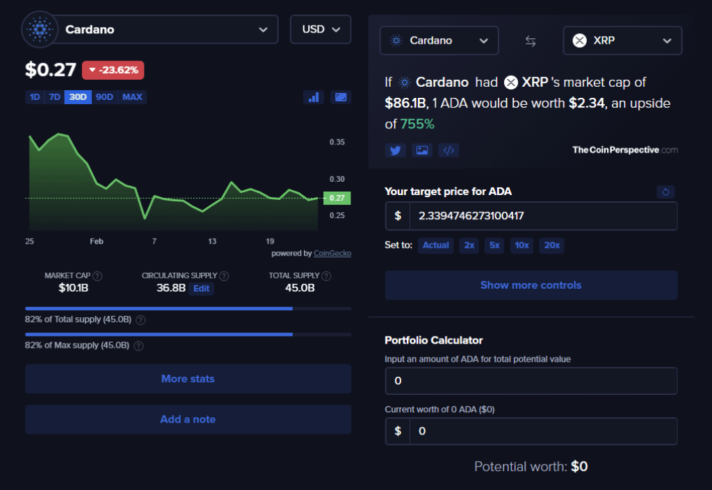712x490 pixels.
Task: Click help icon next to 82% of Max supply
Action: (139, 346)
